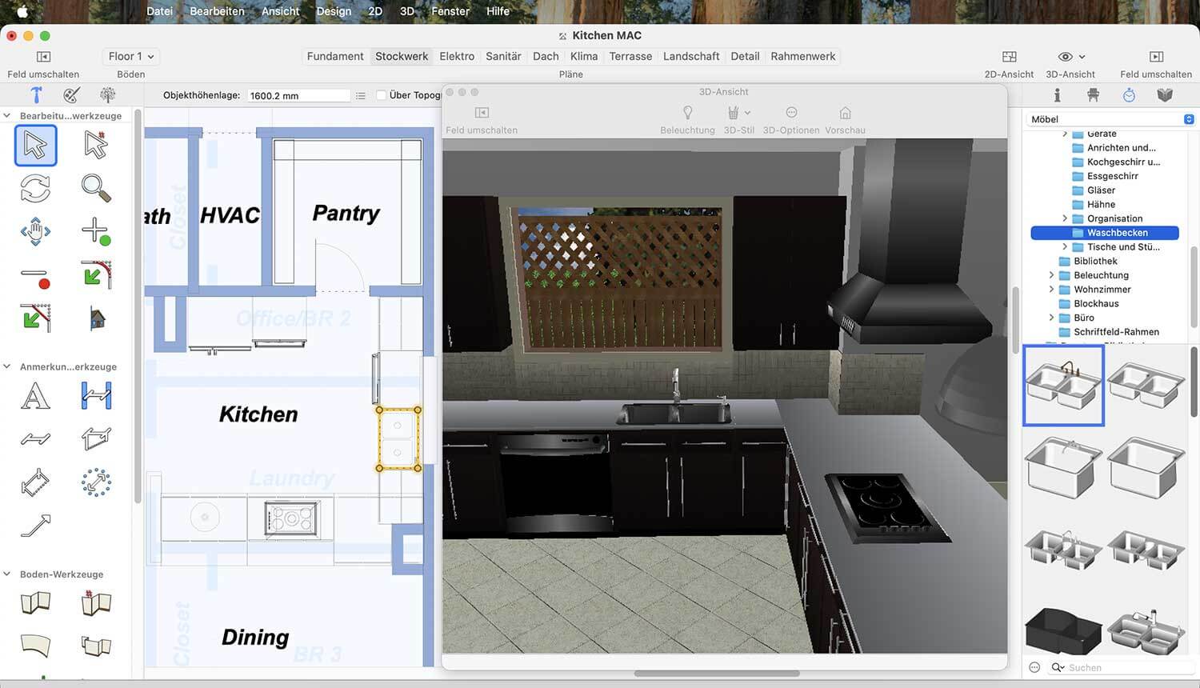Open the Datei menu
This screenshot has width=1200, height=688.
click(159, 11)
